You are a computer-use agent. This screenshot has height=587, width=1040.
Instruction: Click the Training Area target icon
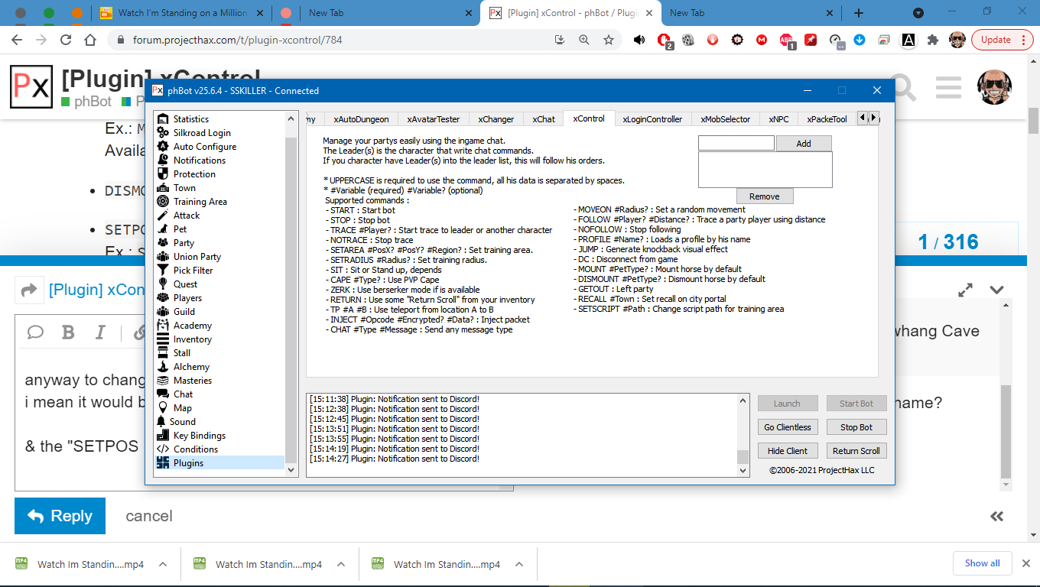tap(162, 202)
